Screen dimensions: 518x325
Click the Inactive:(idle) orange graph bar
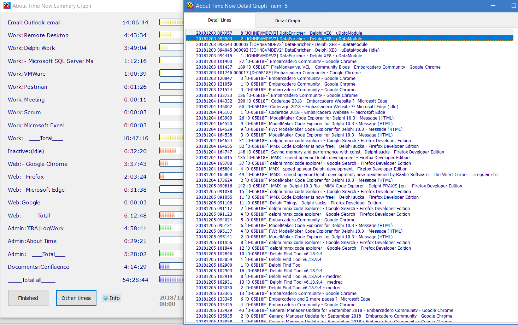pyautogui.click(x=171, y=151)
